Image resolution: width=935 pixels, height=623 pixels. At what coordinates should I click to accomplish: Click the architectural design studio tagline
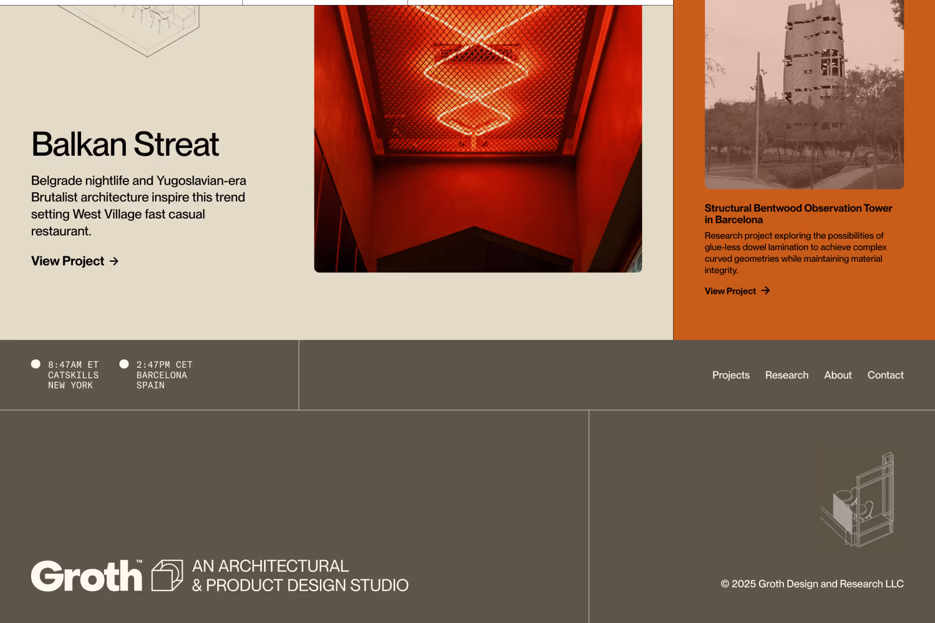300,576
